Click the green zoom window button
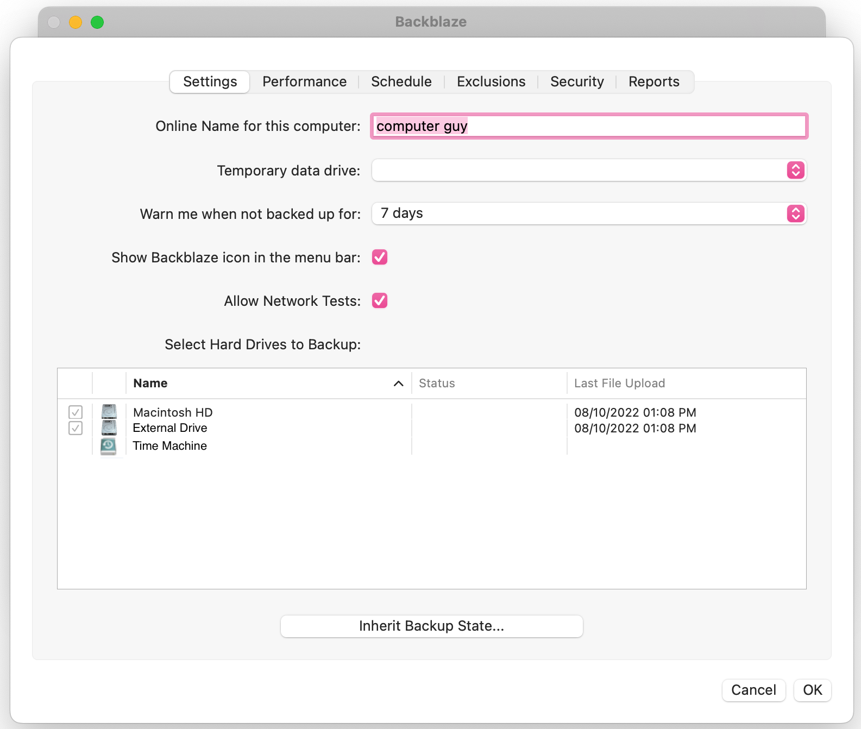Viewport: 861px width, 729px height. (97, 22)
